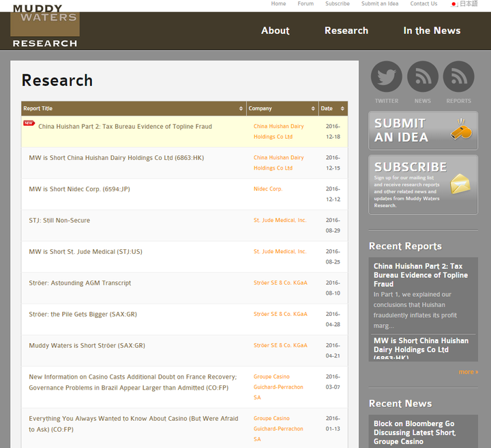Open Ströer: Astounding AGM Transcript report
The width and height of the screenshot is (491, 448).
pyautogui.click(x=80, y=283)
